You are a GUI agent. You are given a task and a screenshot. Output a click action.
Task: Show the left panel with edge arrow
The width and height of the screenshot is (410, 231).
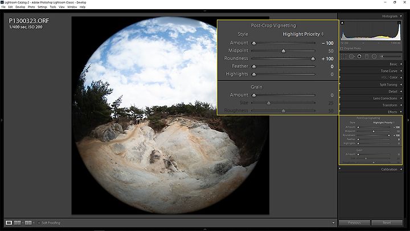click(2, 120)
